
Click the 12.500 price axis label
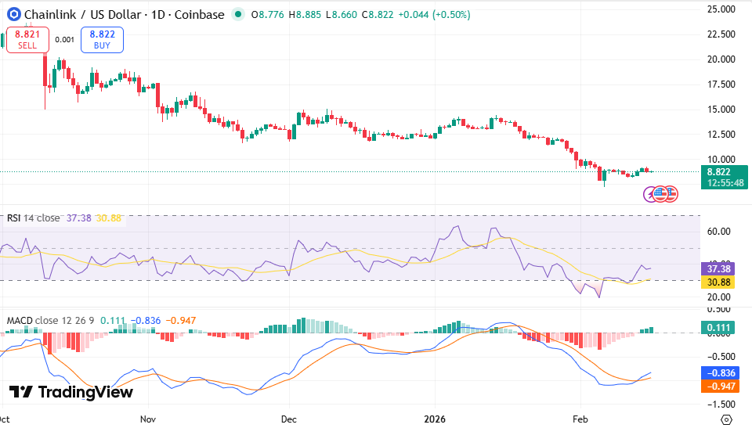pyautogui.click(x=721, y=135)
